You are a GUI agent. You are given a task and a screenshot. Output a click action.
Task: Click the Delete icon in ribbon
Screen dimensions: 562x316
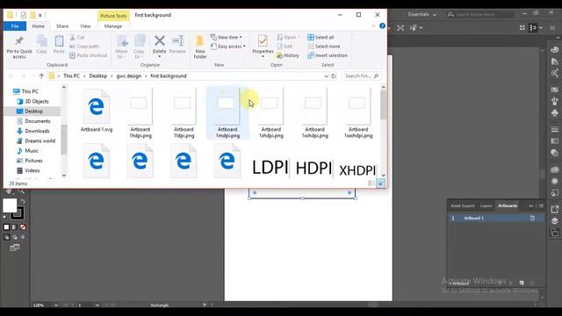160,41
